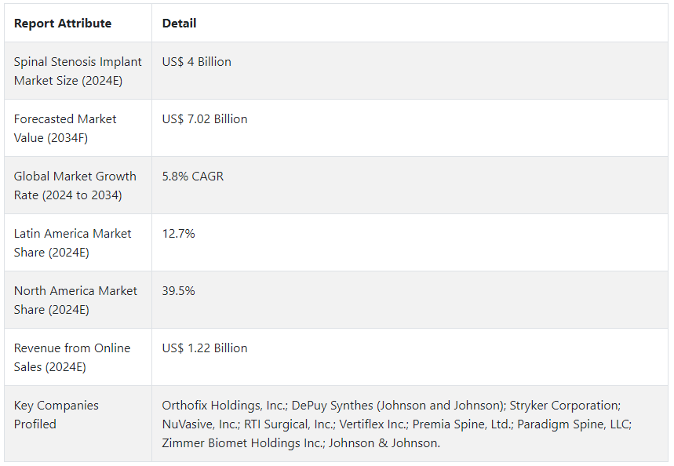Click the Paradigm Spine, LLC text
Screen dimensions: 674x466
pos(574,424)
